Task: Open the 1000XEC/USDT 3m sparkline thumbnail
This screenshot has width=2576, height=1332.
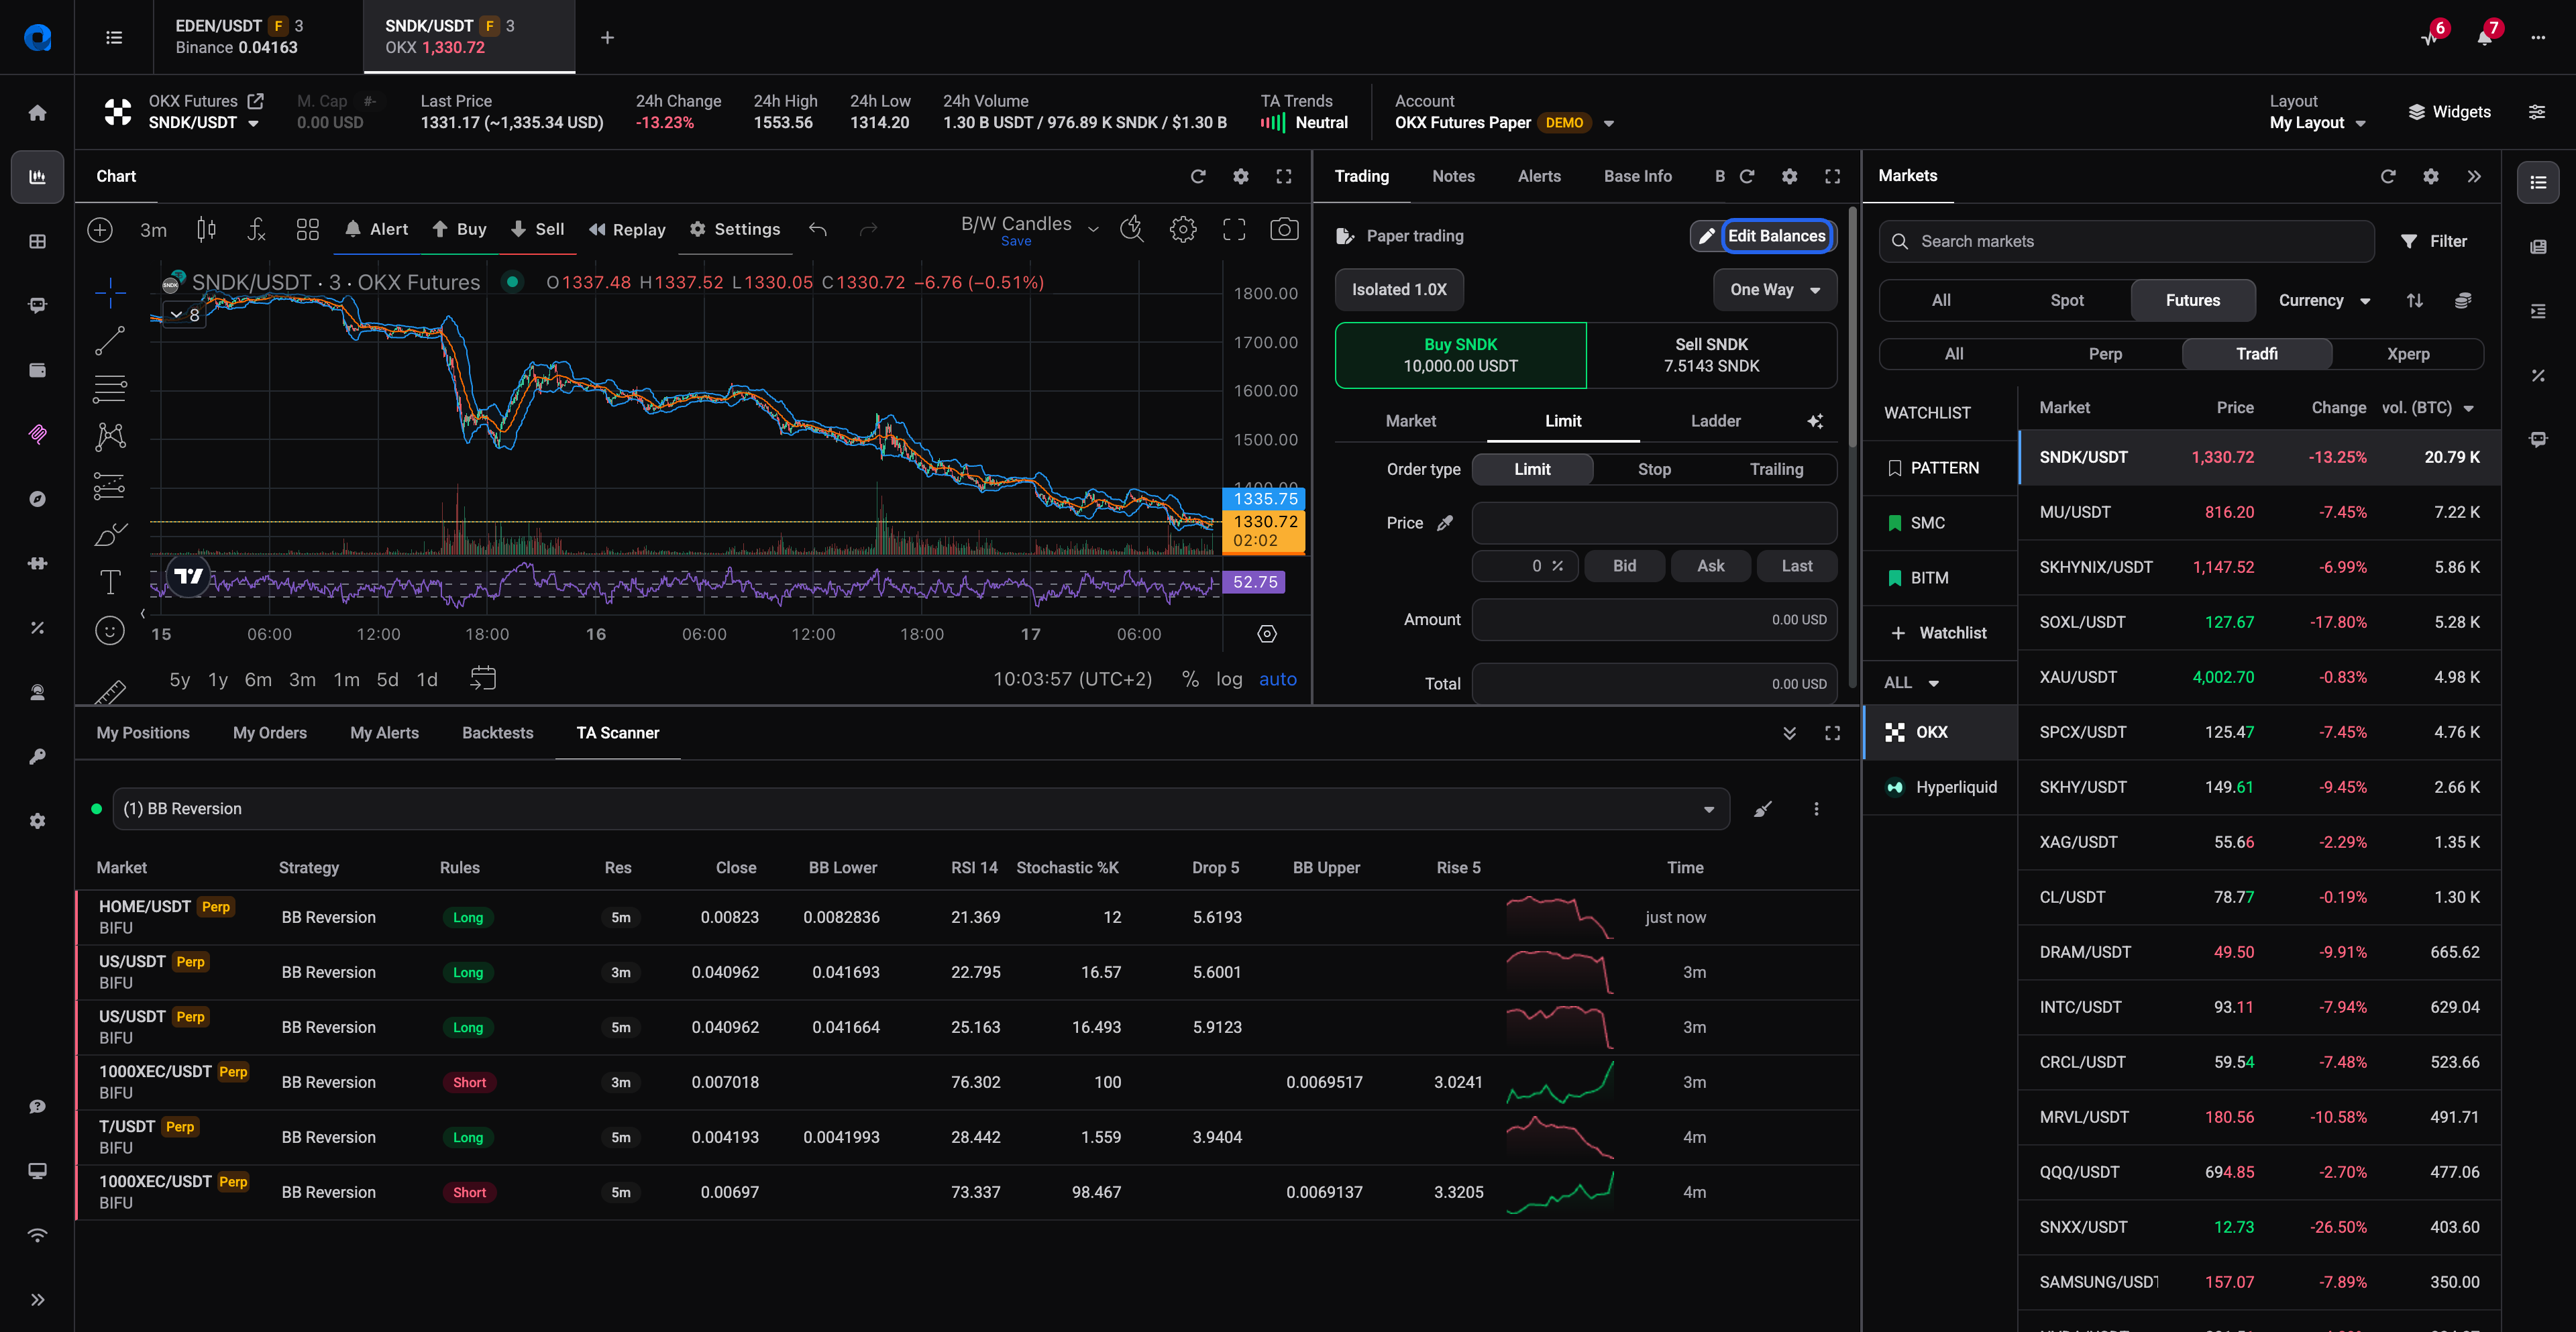Action: point(1560,1082)
